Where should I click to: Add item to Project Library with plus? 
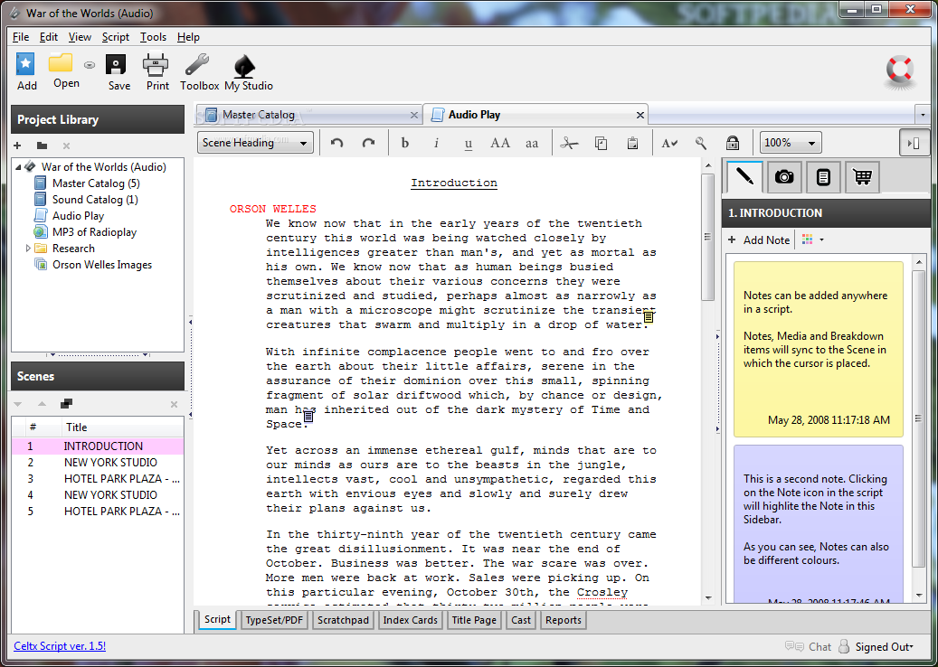[17, 146]
